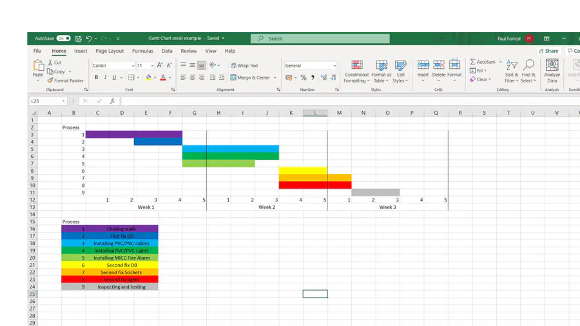Click AutoSum sigma button
Viewport: 580px width, 326px height.
tap(483, 62)
